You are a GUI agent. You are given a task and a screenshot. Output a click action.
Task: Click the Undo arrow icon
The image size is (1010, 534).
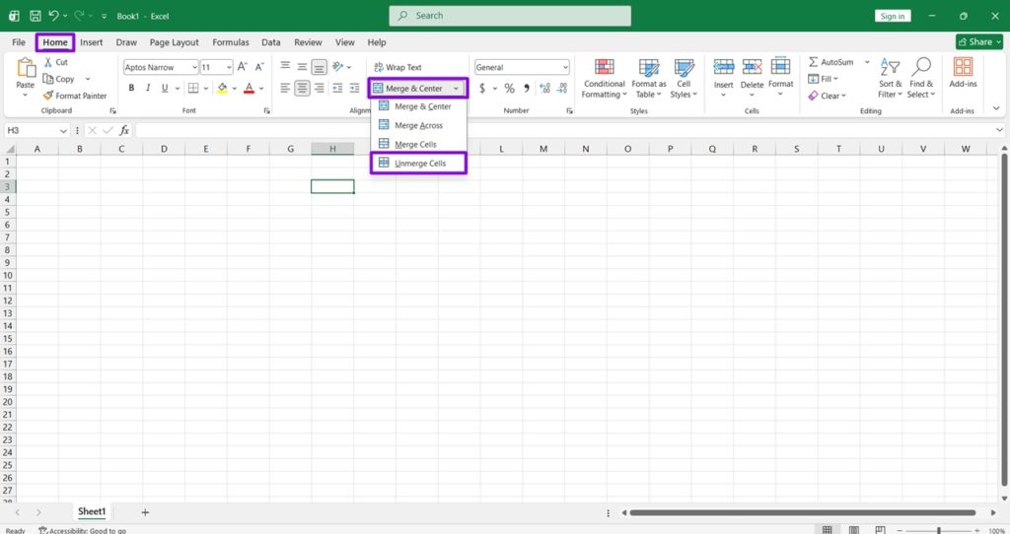[54, 16]
